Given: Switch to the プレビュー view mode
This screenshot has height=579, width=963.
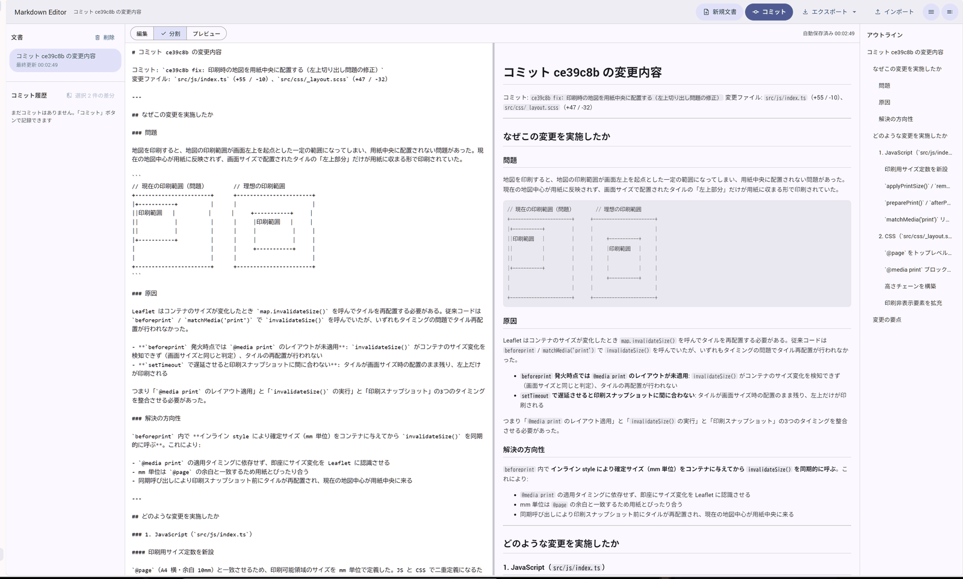Looking at the screenshot, I should pyautogui.click(x=206, y=34).
